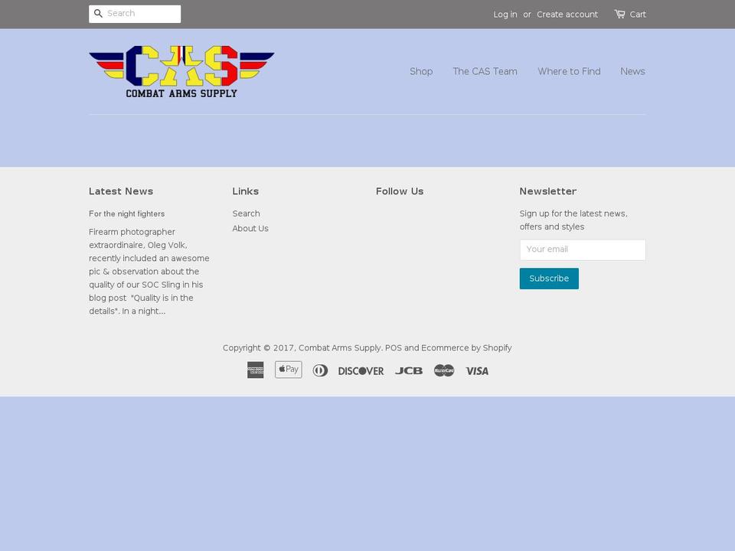Click the Follow Us heading
The width and height of the screenshot is (735, 551).
[x=400, y=191]
